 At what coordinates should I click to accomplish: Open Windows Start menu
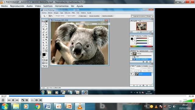pos(5,106)
